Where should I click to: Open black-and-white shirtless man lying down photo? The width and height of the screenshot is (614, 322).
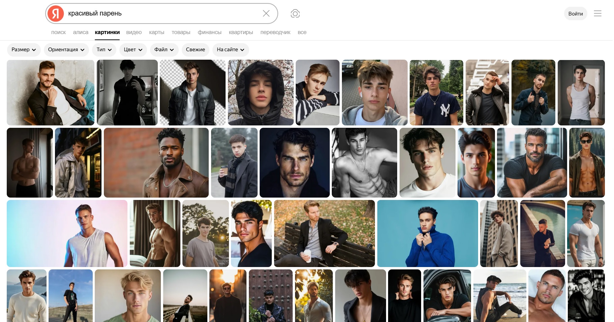click(x=364, y=163)
